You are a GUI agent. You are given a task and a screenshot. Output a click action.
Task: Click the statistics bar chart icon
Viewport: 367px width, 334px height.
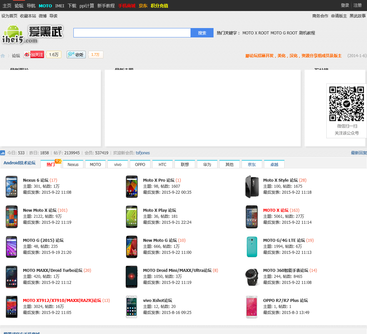point(3,153)
